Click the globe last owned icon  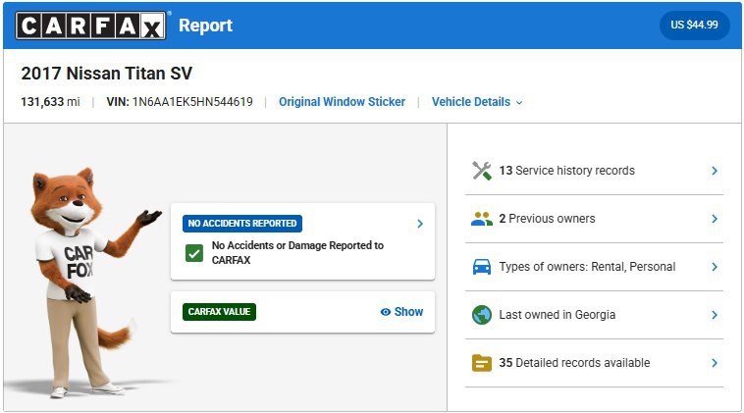481,315
